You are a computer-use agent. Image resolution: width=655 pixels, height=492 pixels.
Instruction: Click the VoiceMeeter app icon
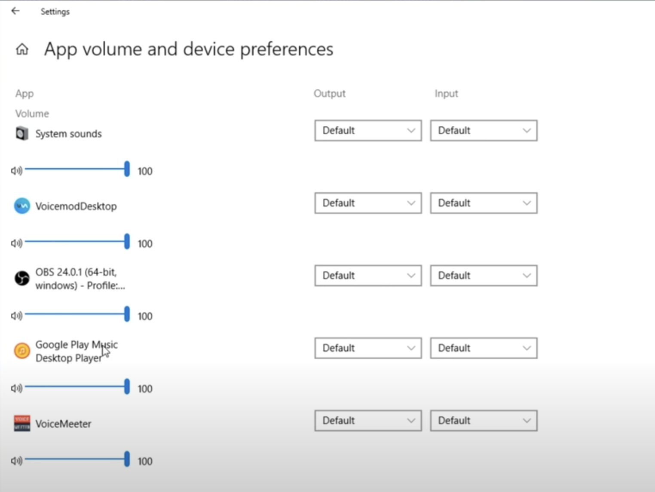click(x=22, y=423)
